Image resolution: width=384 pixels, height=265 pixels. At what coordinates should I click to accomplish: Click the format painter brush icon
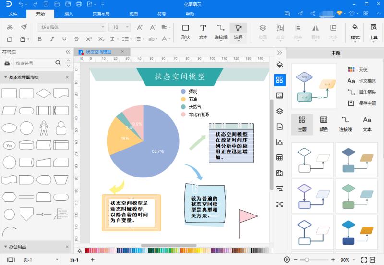tap(23, 27)
